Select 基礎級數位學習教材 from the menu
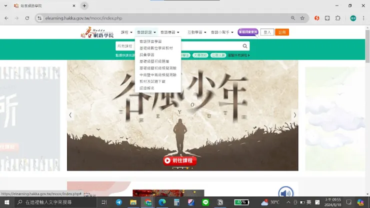 coord(156,48)
